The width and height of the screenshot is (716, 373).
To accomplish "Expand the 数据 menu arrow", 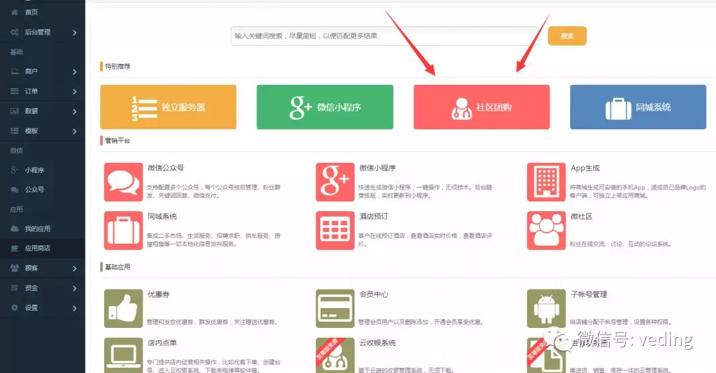I will tap(74, 111).
